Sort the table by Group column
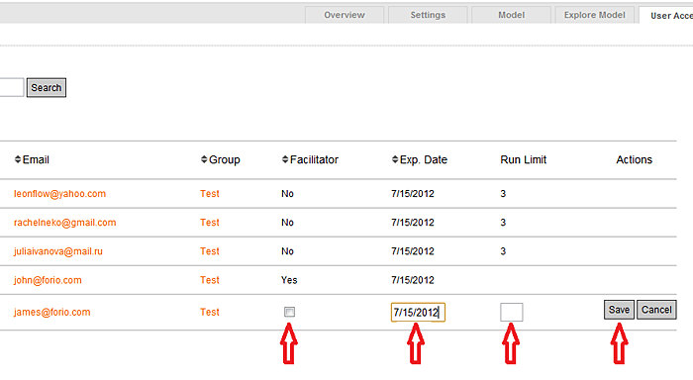This screenshot has height=380, width=693. coord(221,159)
